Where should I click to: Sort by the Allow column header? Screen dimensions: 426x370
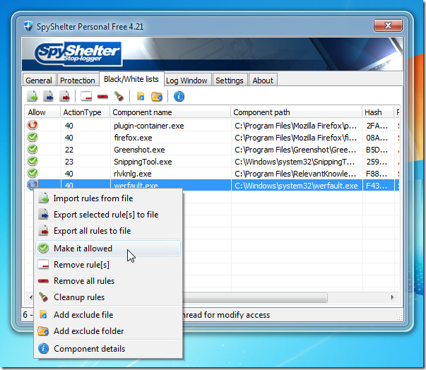pyautogui.click(x=42, y=112)
